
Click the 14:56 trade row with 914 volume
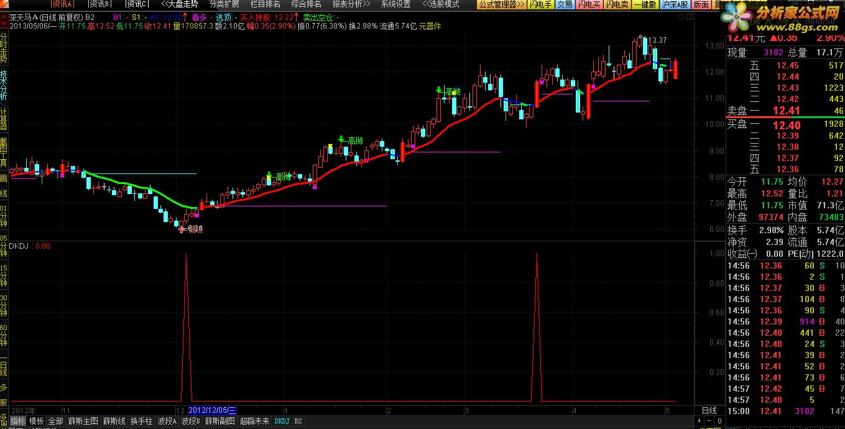tap(786, 321)
